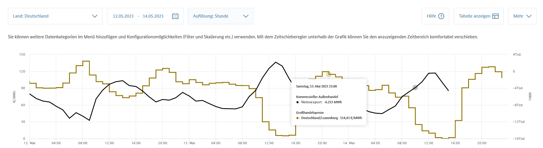Click the Hilfe question mark icon
543x148 pixels.
tap(441, 16)
